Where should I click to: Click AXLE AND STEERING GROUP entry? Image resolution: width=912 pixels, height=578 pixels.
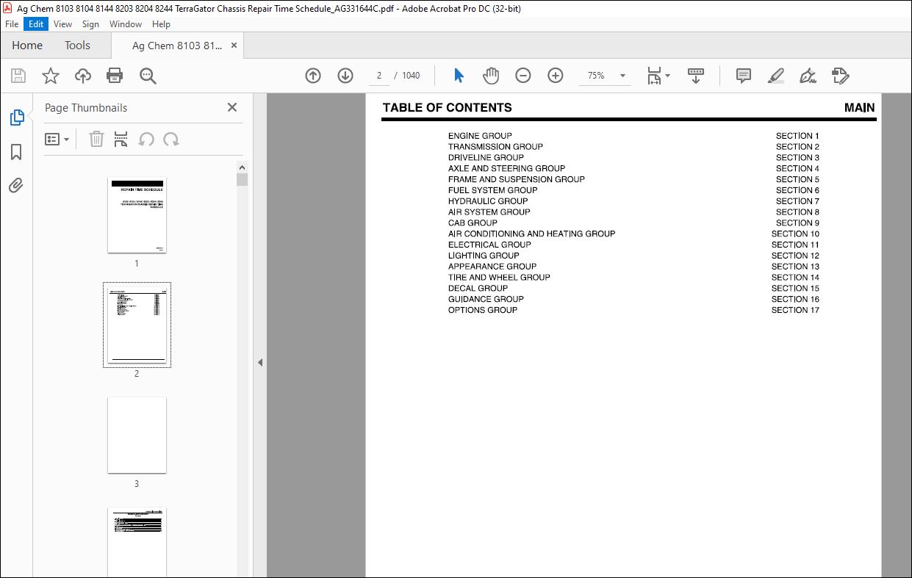pyautogui.click(x=506, y=168)
